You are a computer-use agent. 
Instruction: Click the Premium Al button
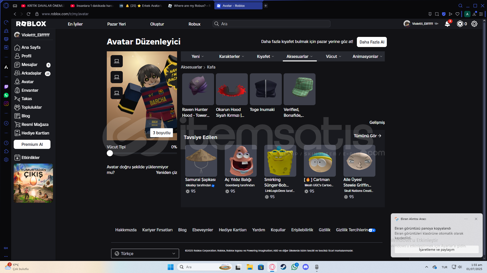point(32,144)
